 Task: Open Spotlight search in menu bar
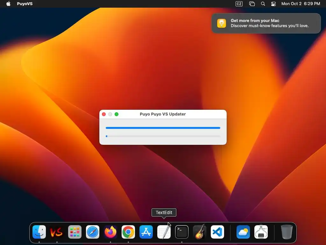tap(263, 4)
